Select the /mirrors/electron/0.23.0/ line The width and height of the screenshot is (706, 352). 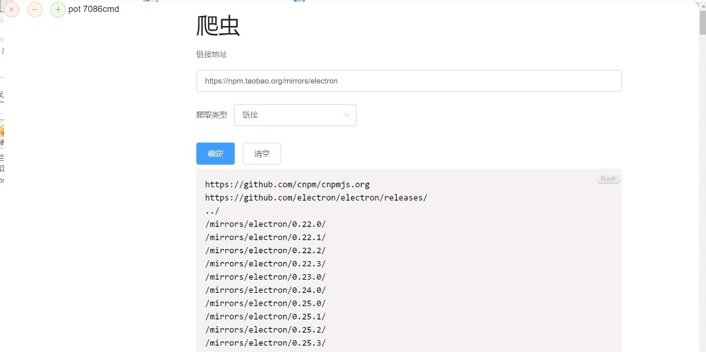pos(265,277)
